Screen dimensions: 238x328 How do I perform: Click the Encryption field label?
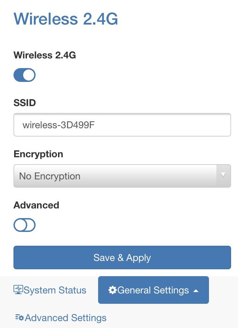tap(38, 154)
